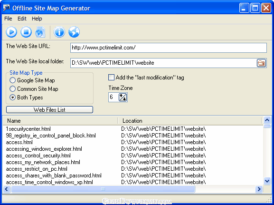Click the Time Zone up-down spinner
The image size is (274, 205).
click(123, 97)
